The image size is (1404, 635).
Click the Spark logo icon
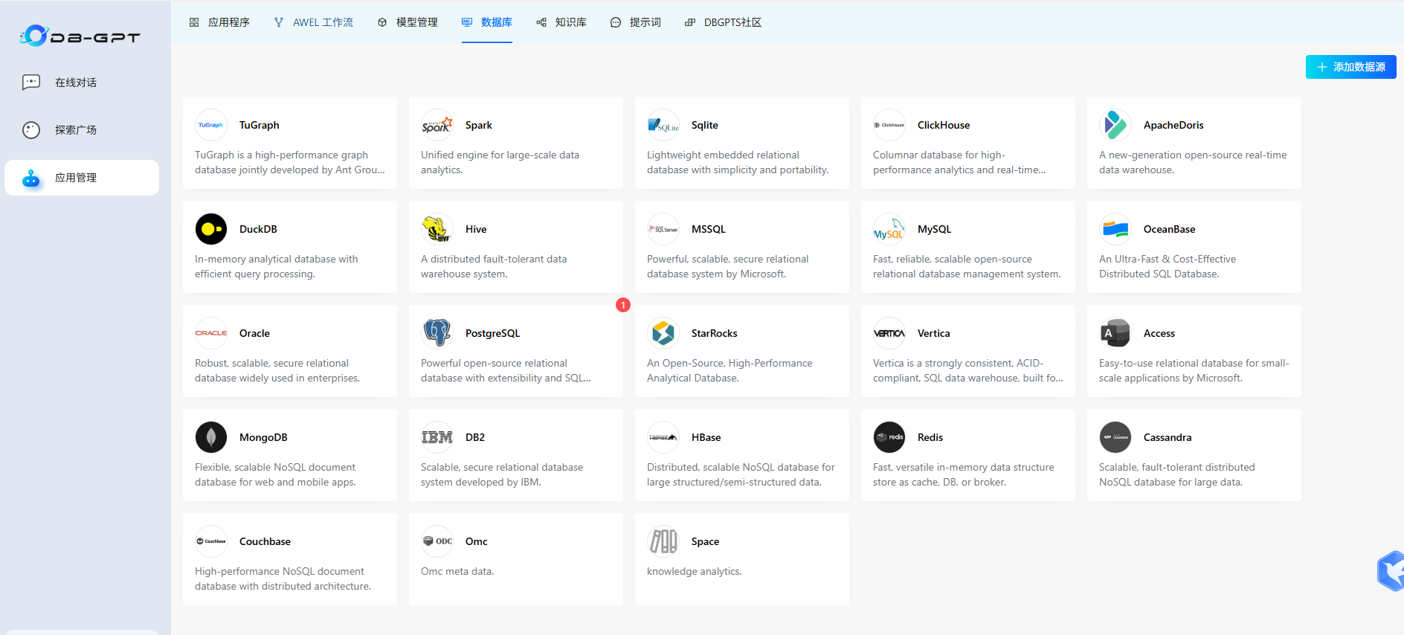tap(437, 125)
